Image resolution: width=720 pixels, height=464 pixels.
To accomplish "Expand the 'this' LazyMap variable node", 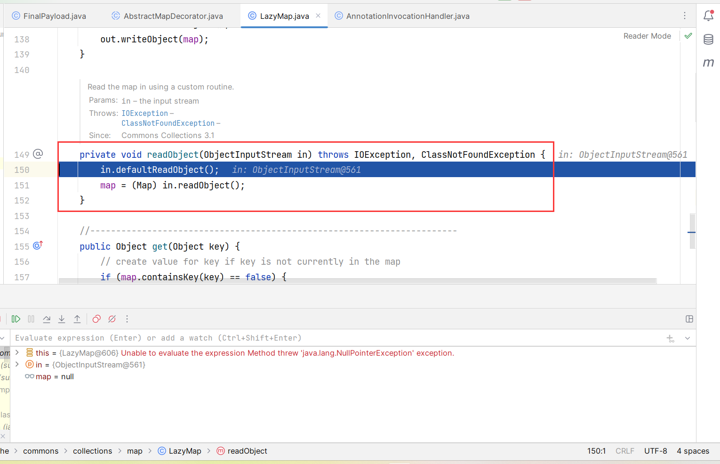I will click(x=17, y=353).
